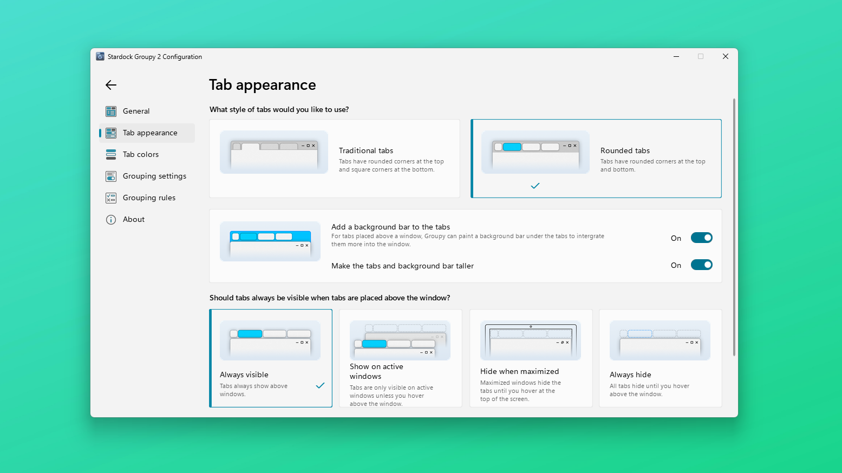This screenshot has width=842, height=473.
Task: Click the background bar preview thumbnail
Action: [x=270, y=241]
